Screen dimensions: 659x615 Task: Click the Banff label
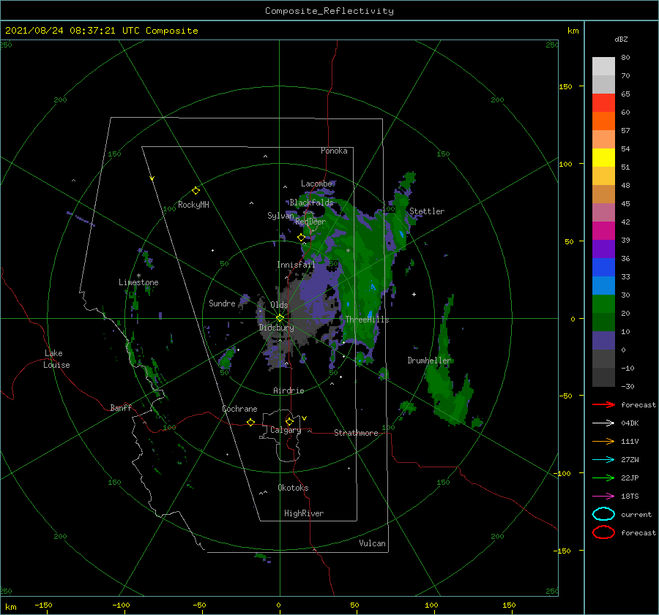(x=121, y=407)
